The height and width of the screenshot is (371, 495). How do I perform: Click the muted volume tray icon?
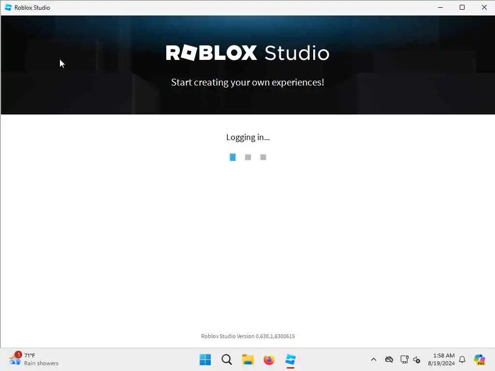pos(417,359)
